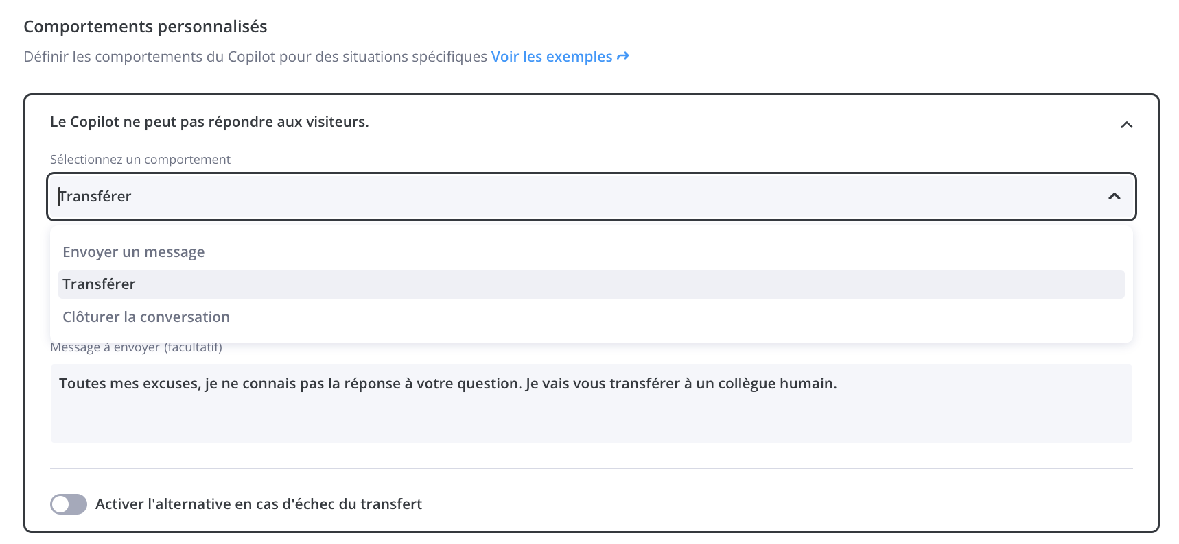
Task: Click the Comportements personnalisés heading
Action: coord(145,27)
